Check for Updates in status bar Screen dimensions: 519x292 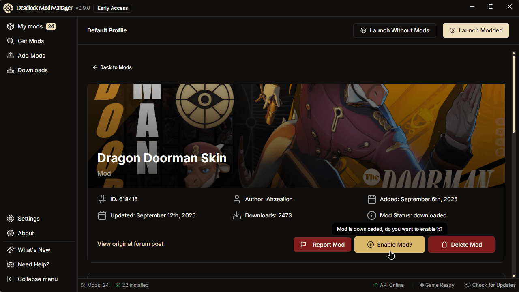pos(490,285)
